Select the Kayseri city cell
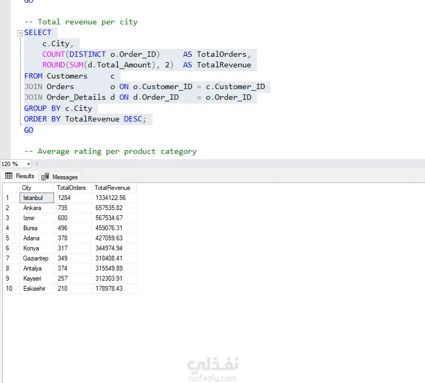This screenshot has height=383, width=425. point(37,278)
